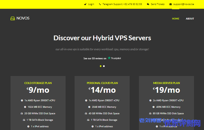Click disk icon beside Personal Cloud 1 TB SATA

[88, 120]
